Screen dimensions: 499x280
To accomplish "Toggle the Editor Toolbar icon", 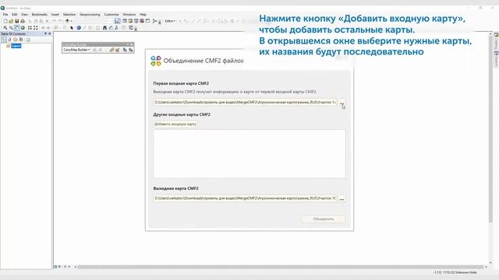I will [x=118, y=21].
